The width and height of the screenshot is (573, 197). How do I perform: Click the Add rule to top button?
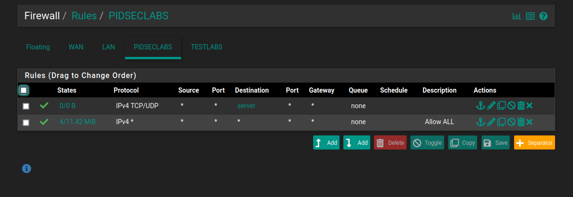tap(326, 142)
